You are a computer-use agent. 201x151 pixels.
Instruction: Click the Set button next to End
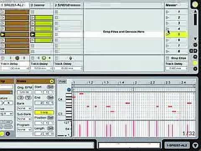coord(50,97)
